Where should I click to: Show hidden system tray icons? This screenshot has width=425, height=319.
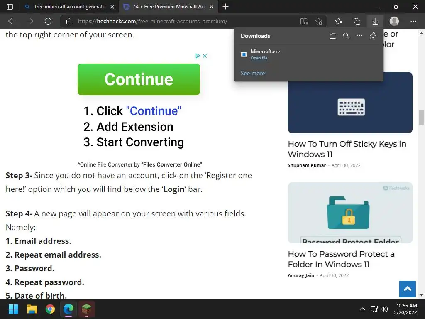coord(363,309)
